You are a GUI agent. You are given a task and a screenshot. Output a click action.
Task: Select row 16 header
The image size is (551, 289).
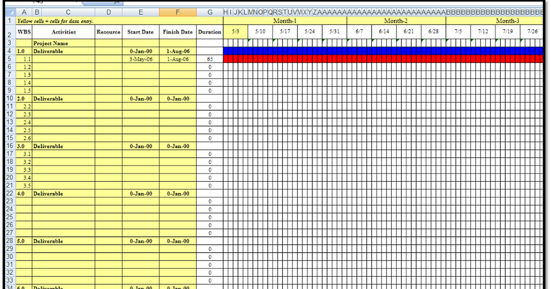[x=10, y=146]
